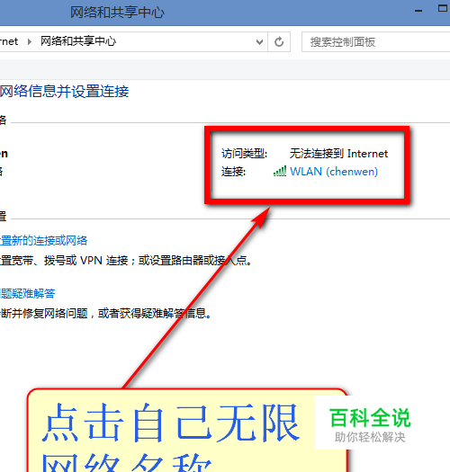Expand the address bar history dropdown
This screenshot has width=450, height=472.
click(x=259, y=42)
